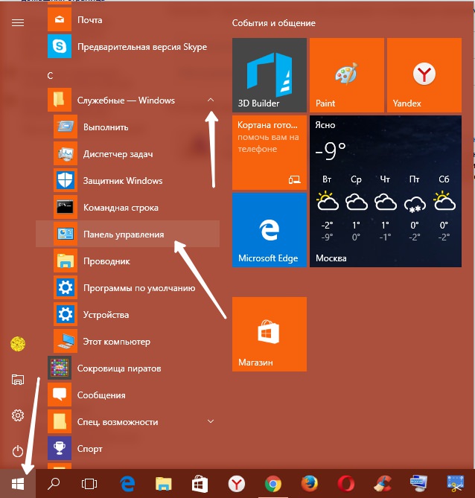Click the Cortana tile
The image size is (475, 498).
click(x=269, y=152)
